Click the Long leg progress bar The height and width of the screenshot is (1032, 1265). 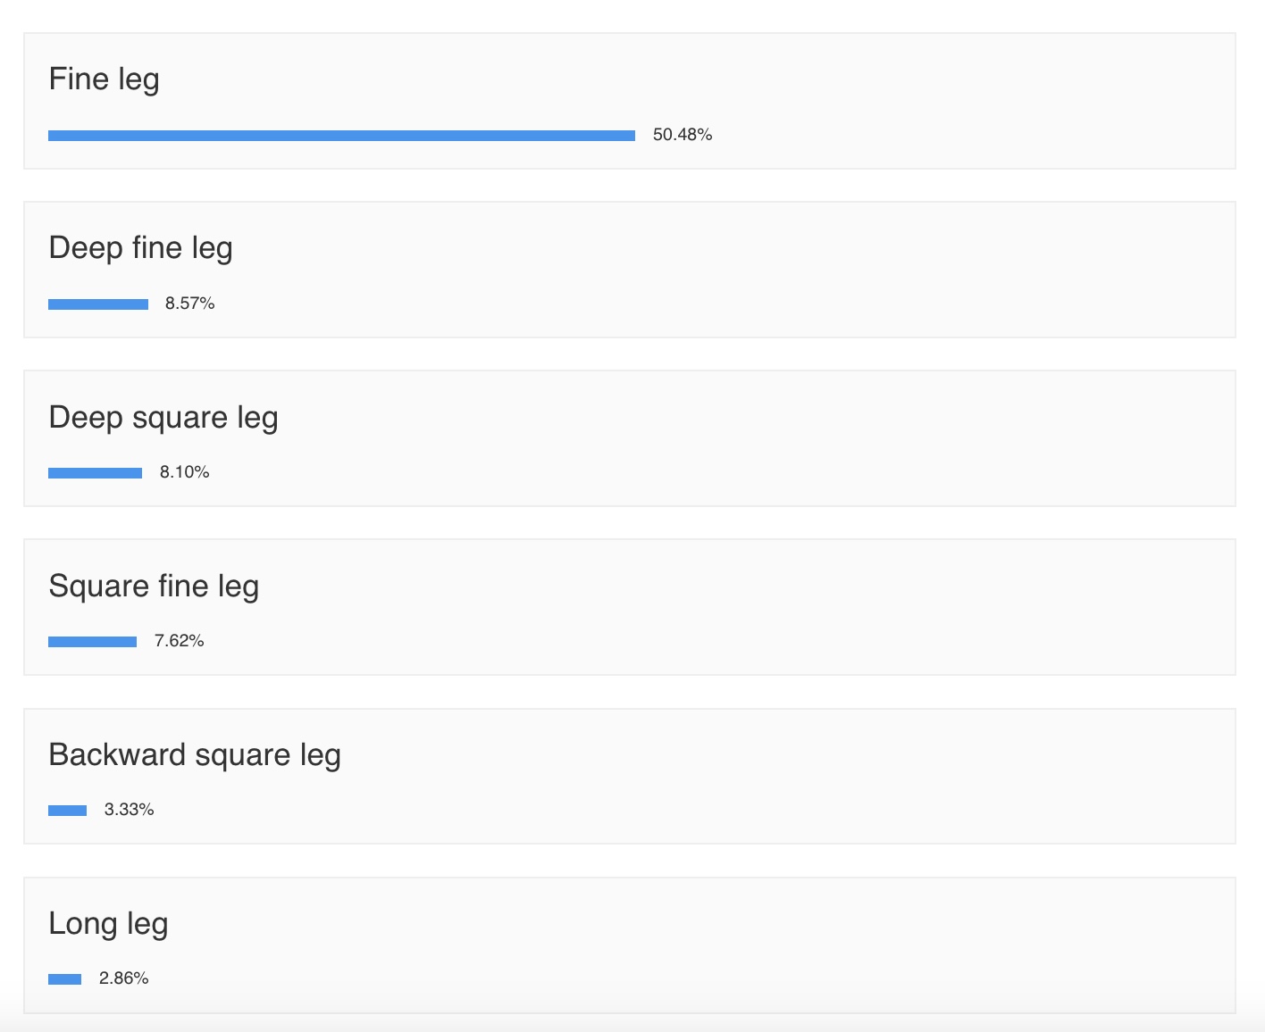coord(64,979)
